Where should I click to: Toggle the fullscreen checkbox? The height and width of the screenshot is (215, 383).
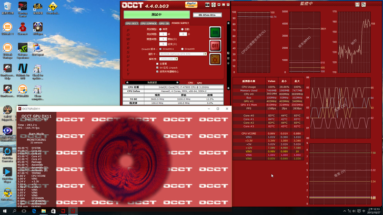pyautogui.click(x=157, y=64)
